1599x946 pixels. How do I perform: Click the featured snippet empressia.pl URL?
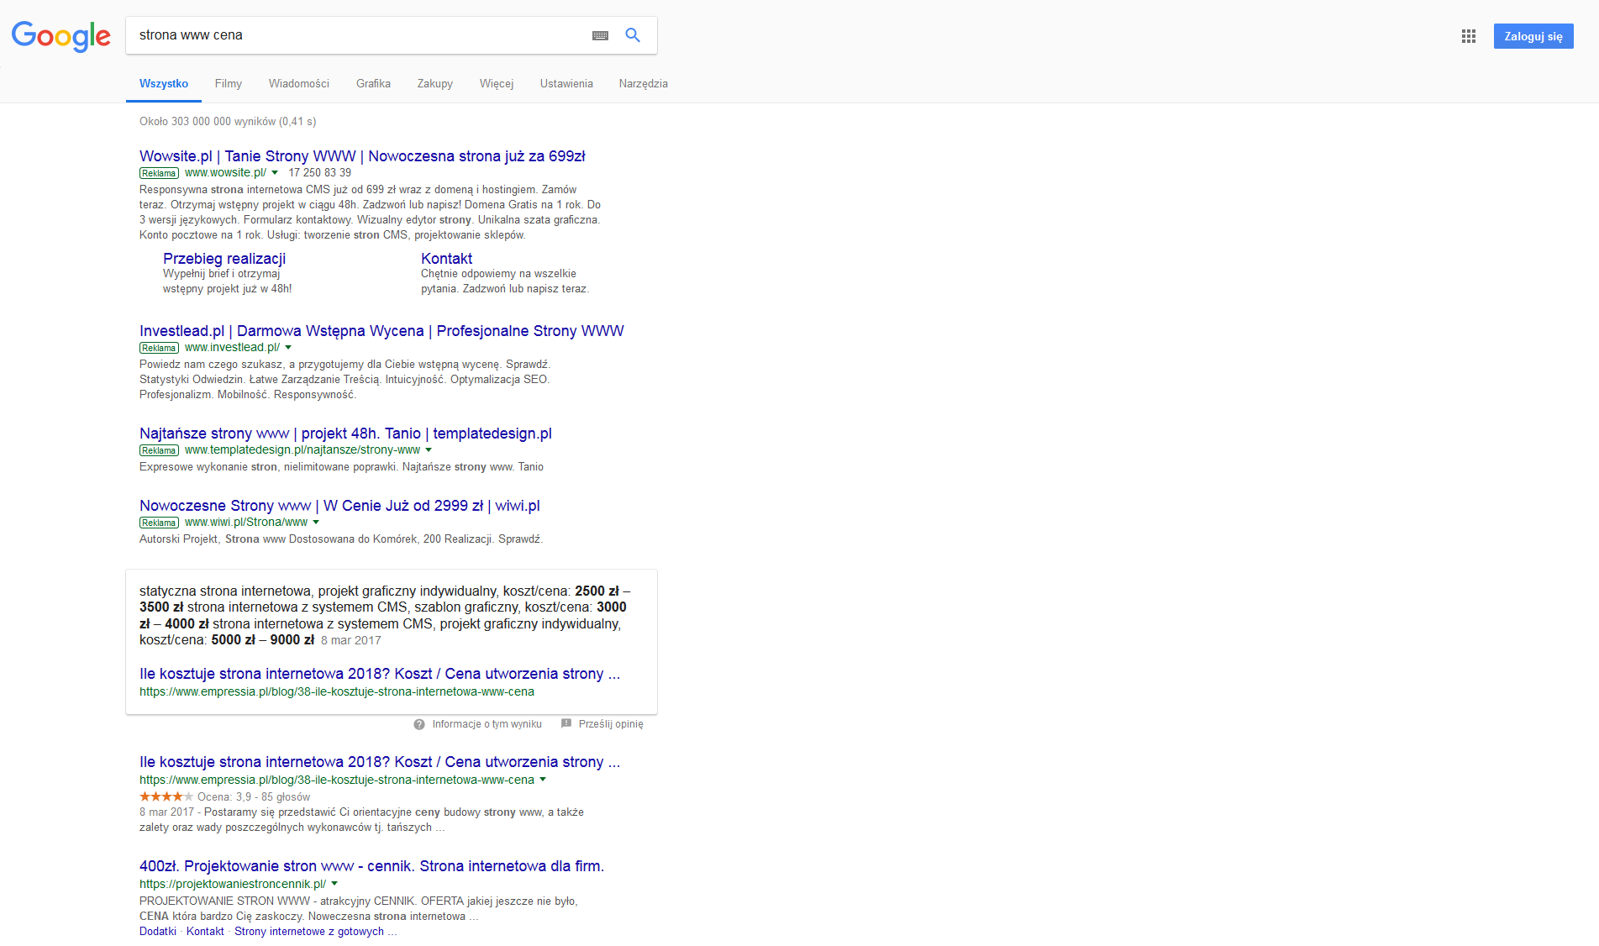(337, 692)
